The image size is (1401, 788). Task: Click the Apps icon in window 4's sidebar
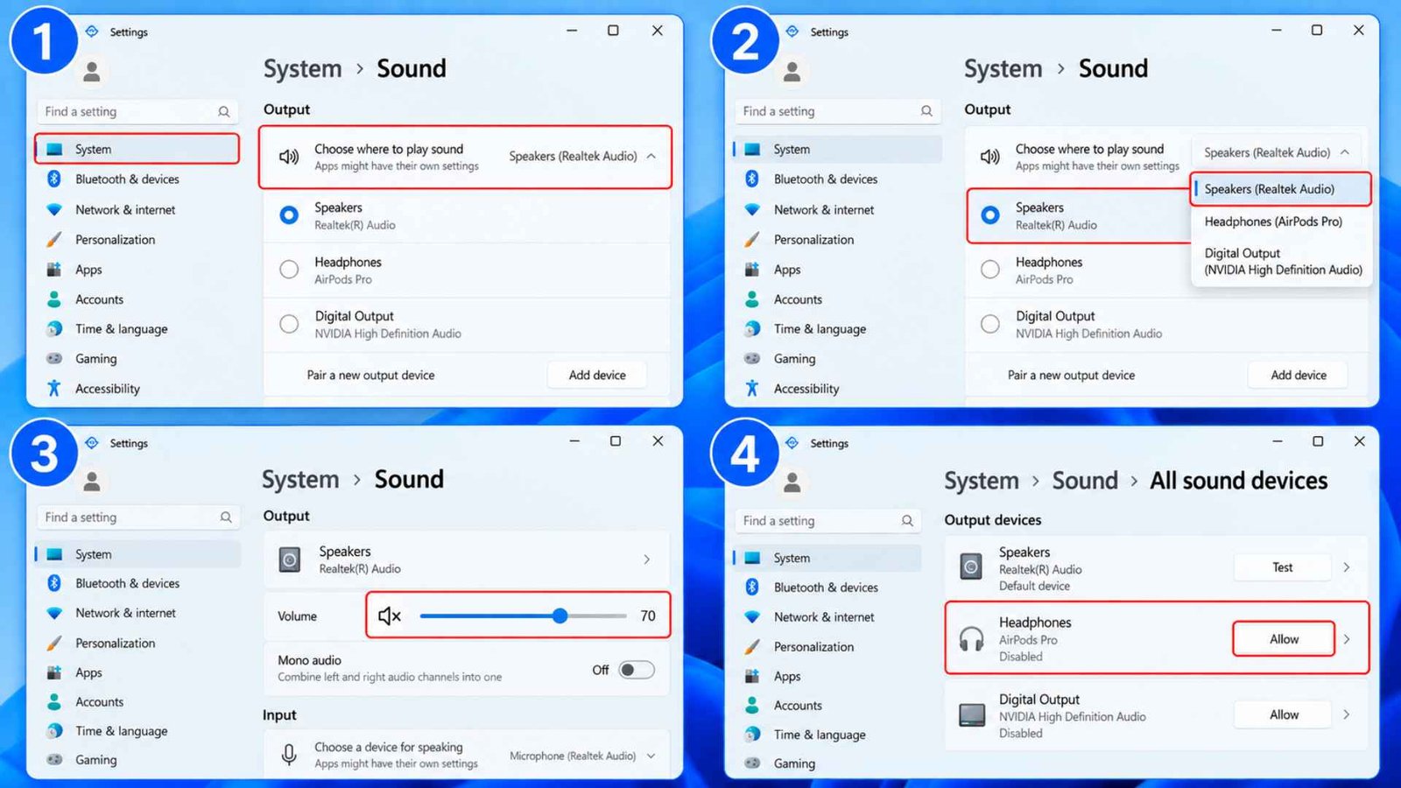[x=752, y=676]
